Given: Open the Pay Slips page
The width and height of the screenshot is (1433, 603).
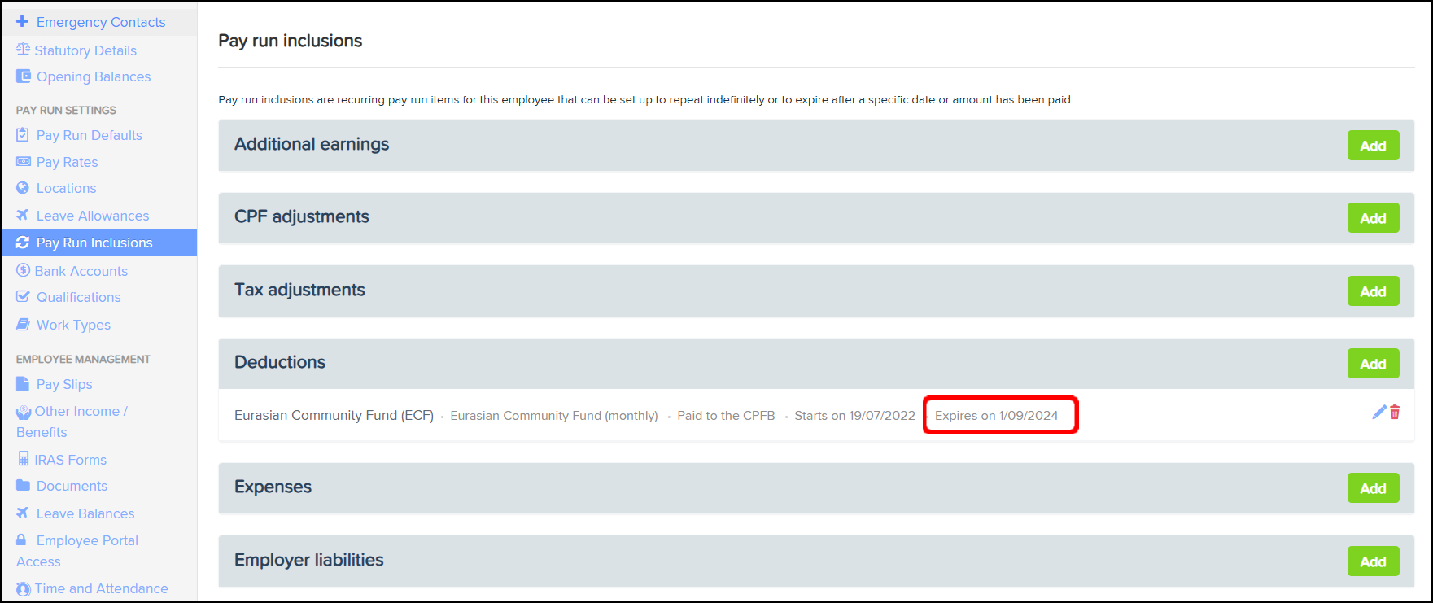Looking at the screenshot, I should click(x=64, y=384).
